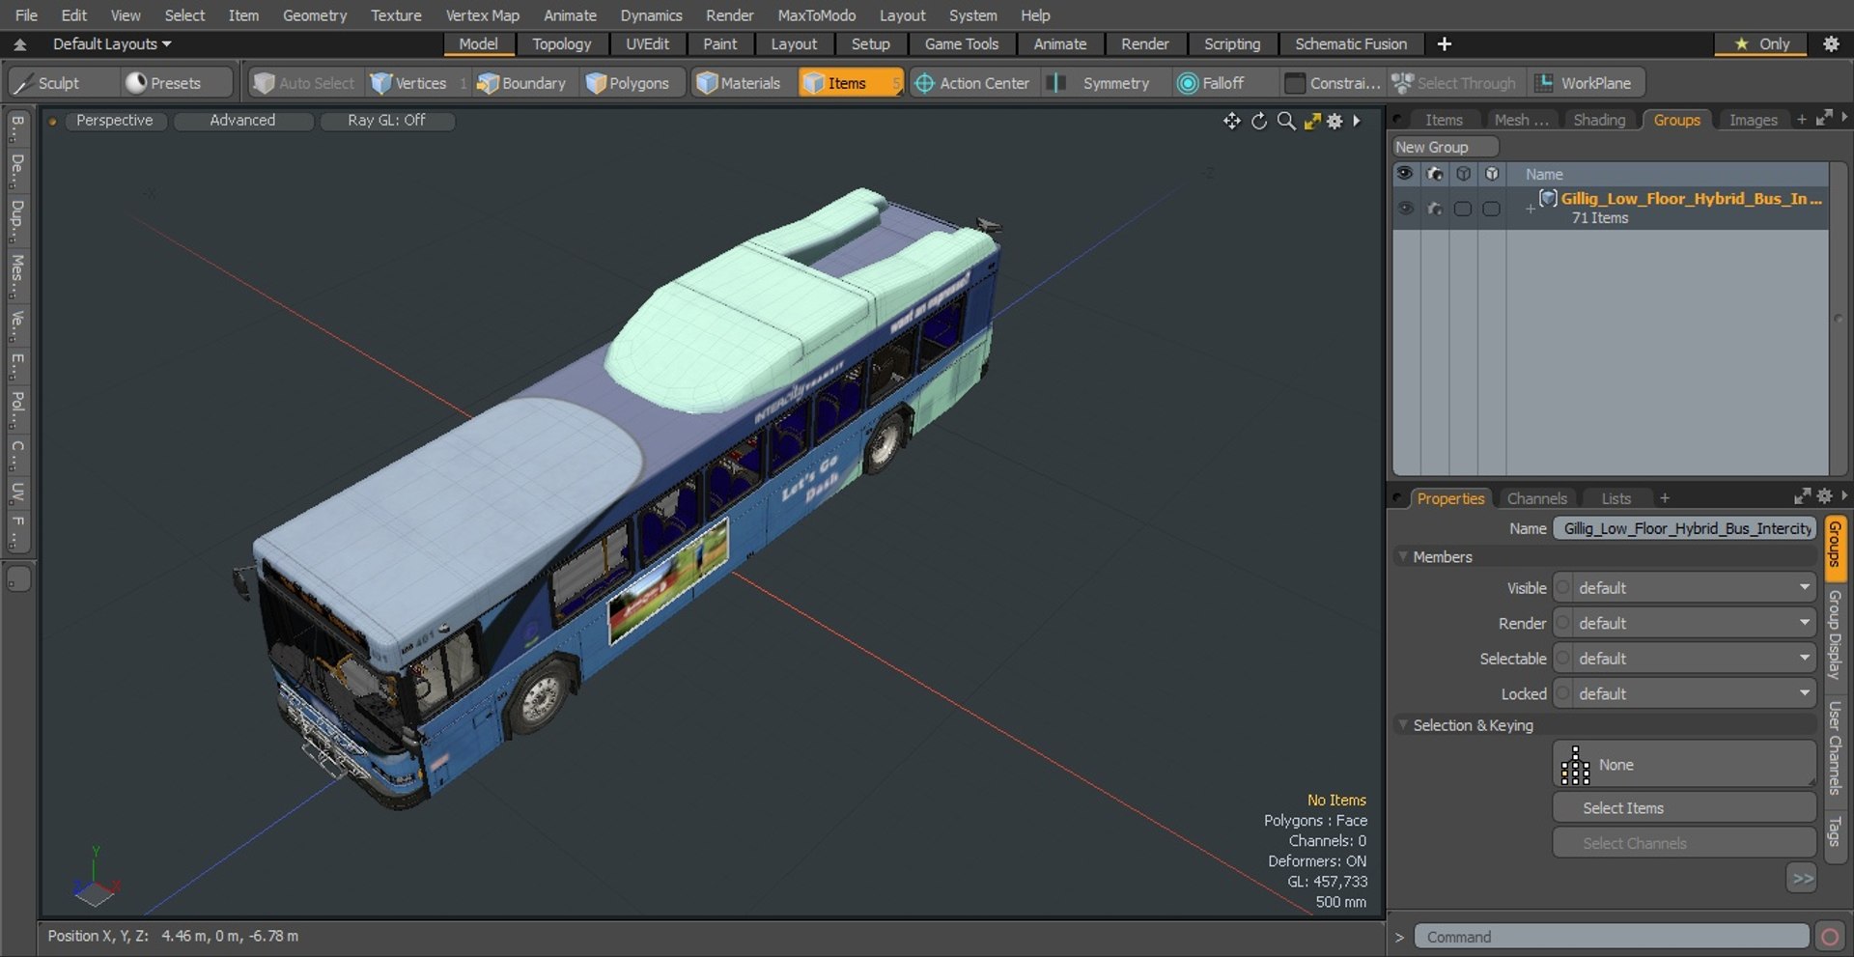Add a new layout tab with plus
1854x957 pixels.
[1444, 43]
